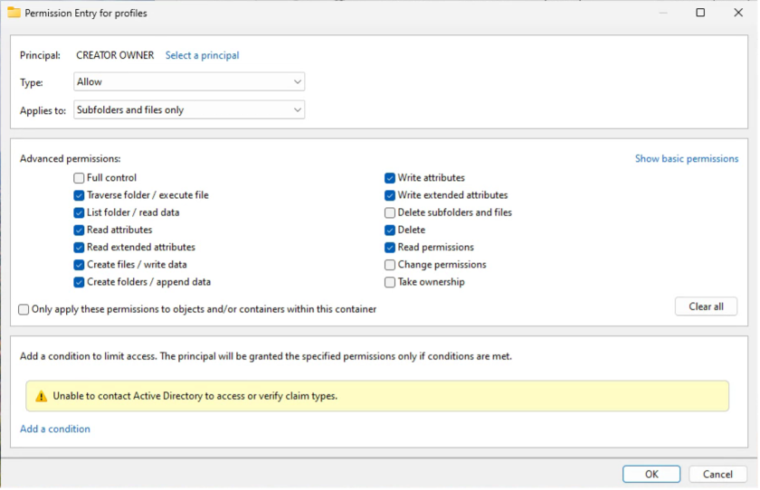Toggle List folder / read data permission

[80, 212]
